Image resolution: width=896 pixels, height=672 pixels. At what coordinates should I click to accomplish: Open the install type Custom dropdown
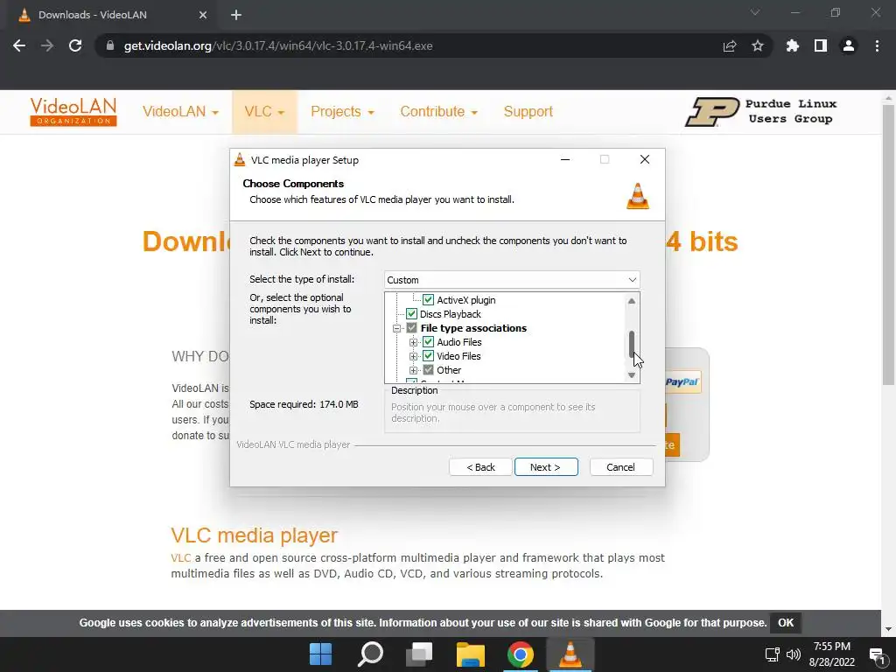click(x=512, y=280)
